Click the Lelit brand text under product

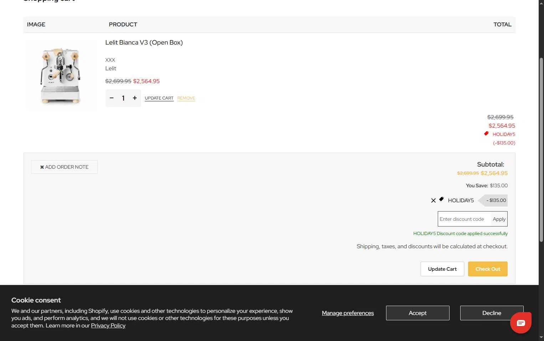[111, 68]
